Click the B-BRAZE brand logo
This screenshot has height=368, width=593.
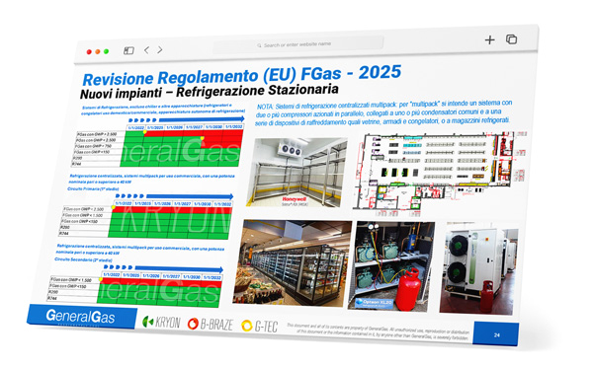pyautogui.click(x=211, y=324)
